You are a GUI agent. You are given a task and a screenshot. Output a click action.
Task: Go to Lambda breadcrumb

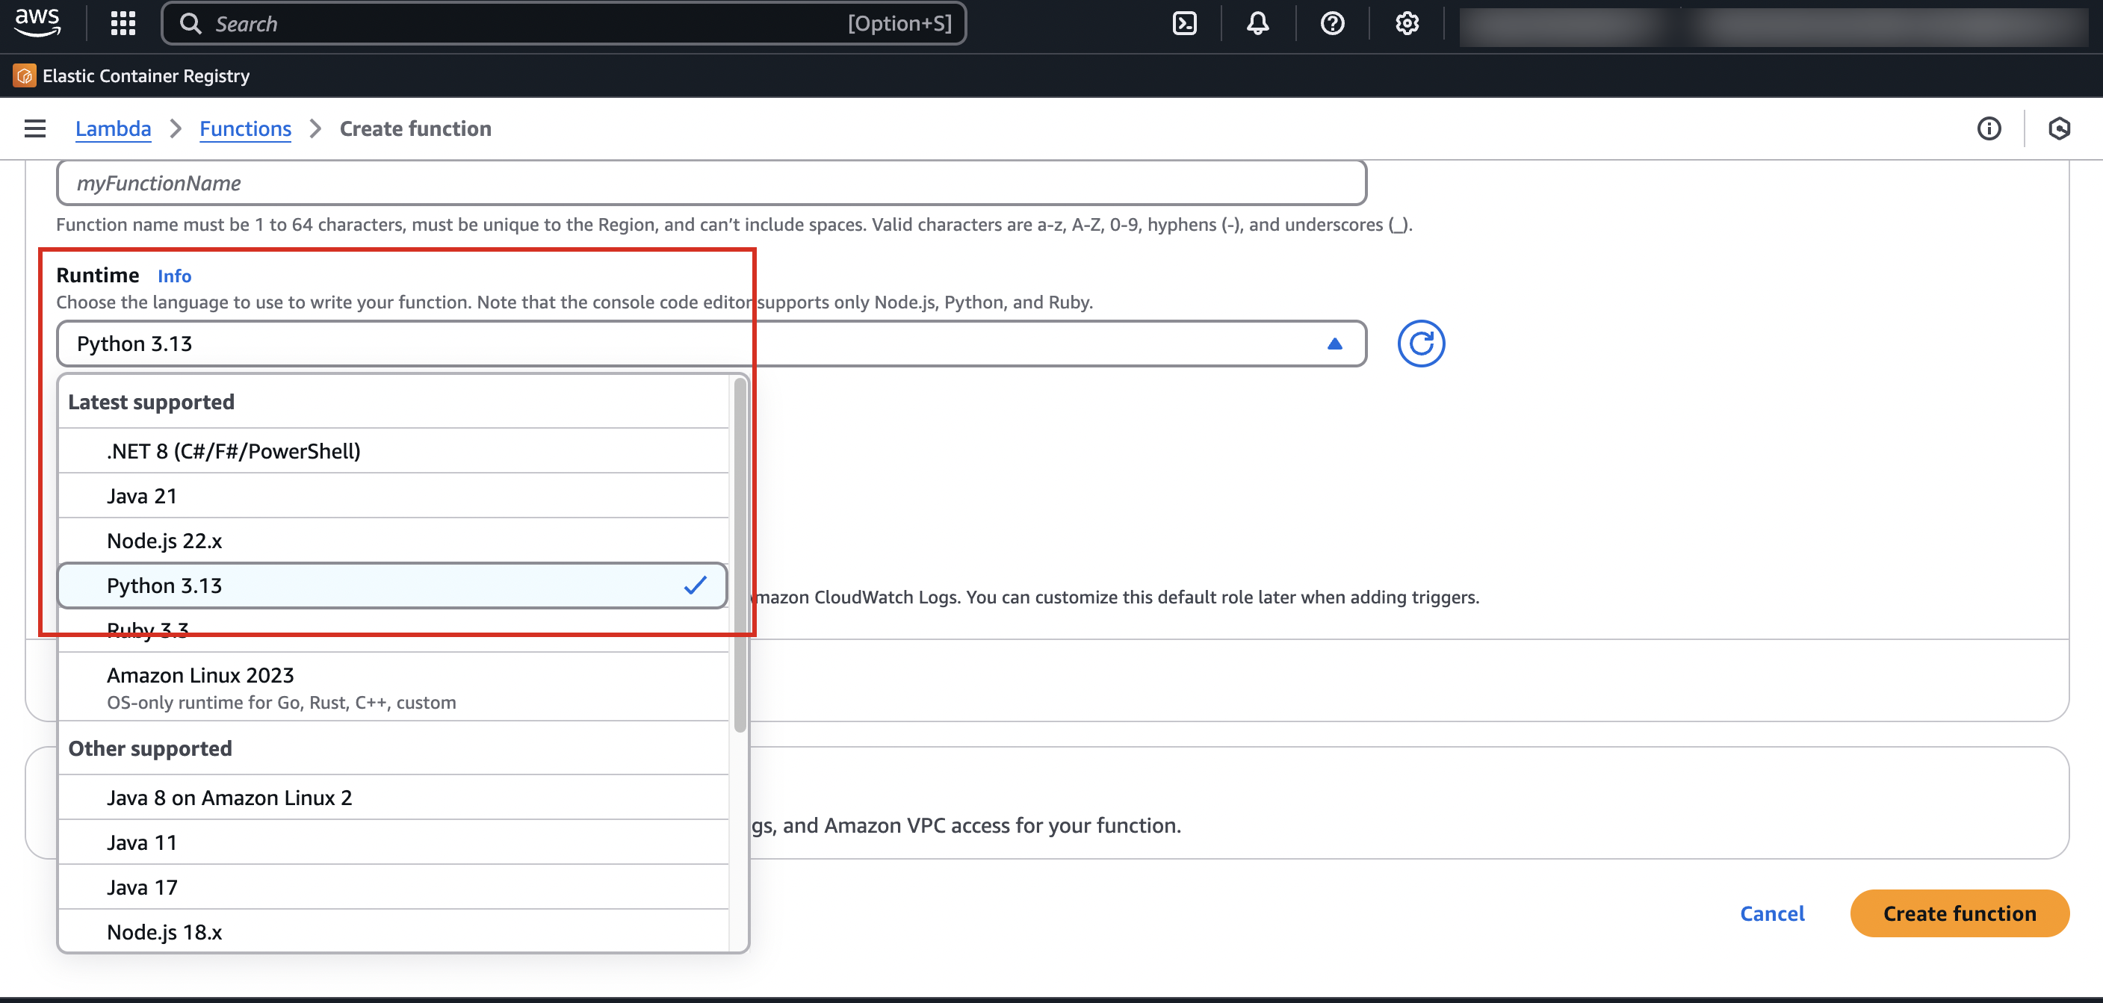114,128
